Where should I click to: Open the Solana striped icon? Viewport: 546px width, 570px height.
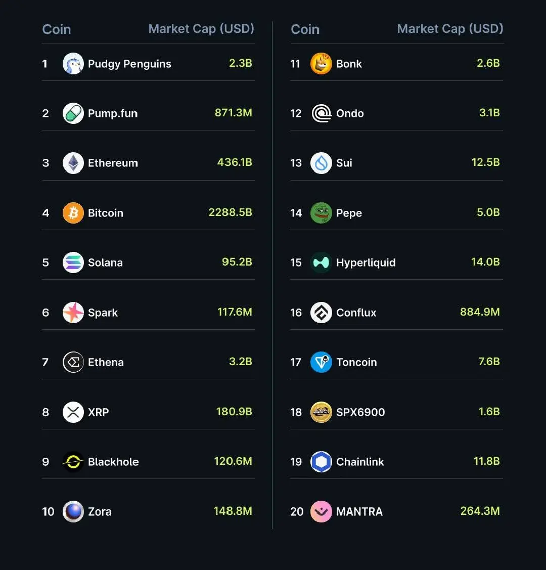(73, 262)
